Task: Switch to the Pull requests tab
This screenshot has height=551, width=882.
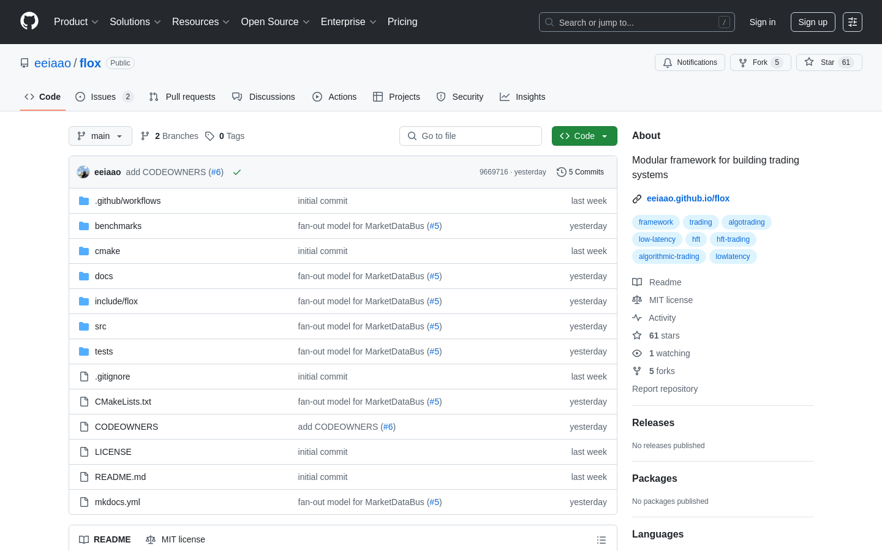Action: [x=183, y=97]
